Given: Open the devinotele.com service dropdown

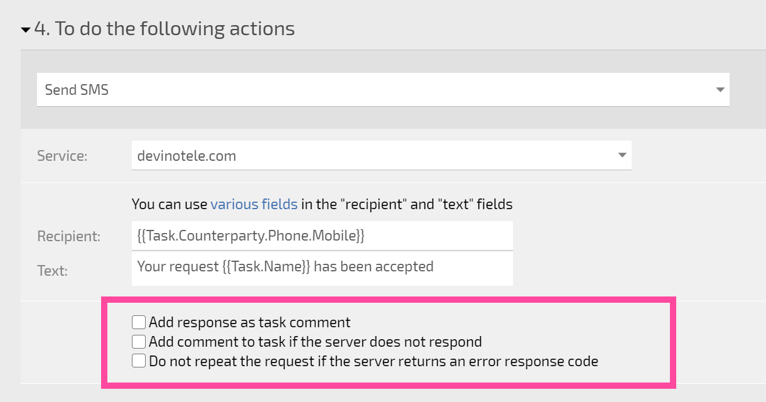Looking at the screenshot, I should [382, 155].
